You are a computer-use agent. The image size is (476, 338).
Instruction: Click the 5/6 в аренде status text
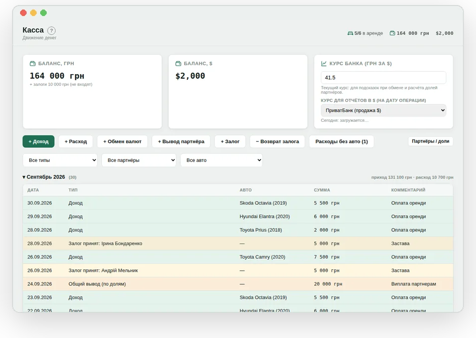tap(369, 33)
